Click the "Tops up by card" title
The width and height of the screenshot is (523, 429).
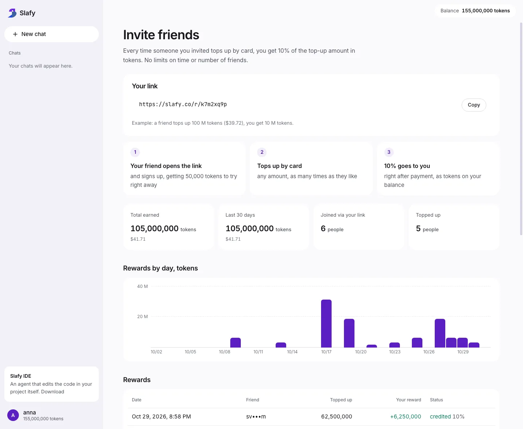pyautogui.click(x=279, y=166)
